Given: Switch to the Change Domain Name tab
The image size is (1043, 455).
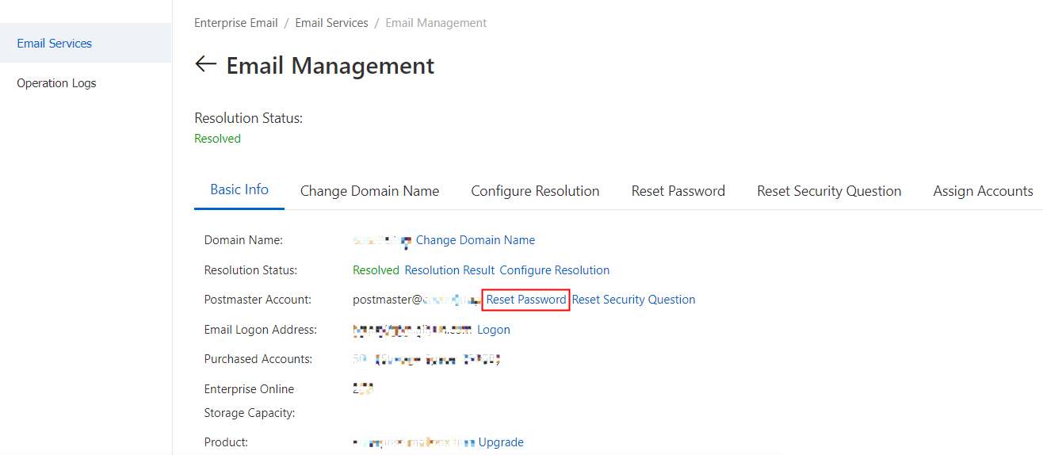Looking at the screenshot, I should tap(369, 191).
